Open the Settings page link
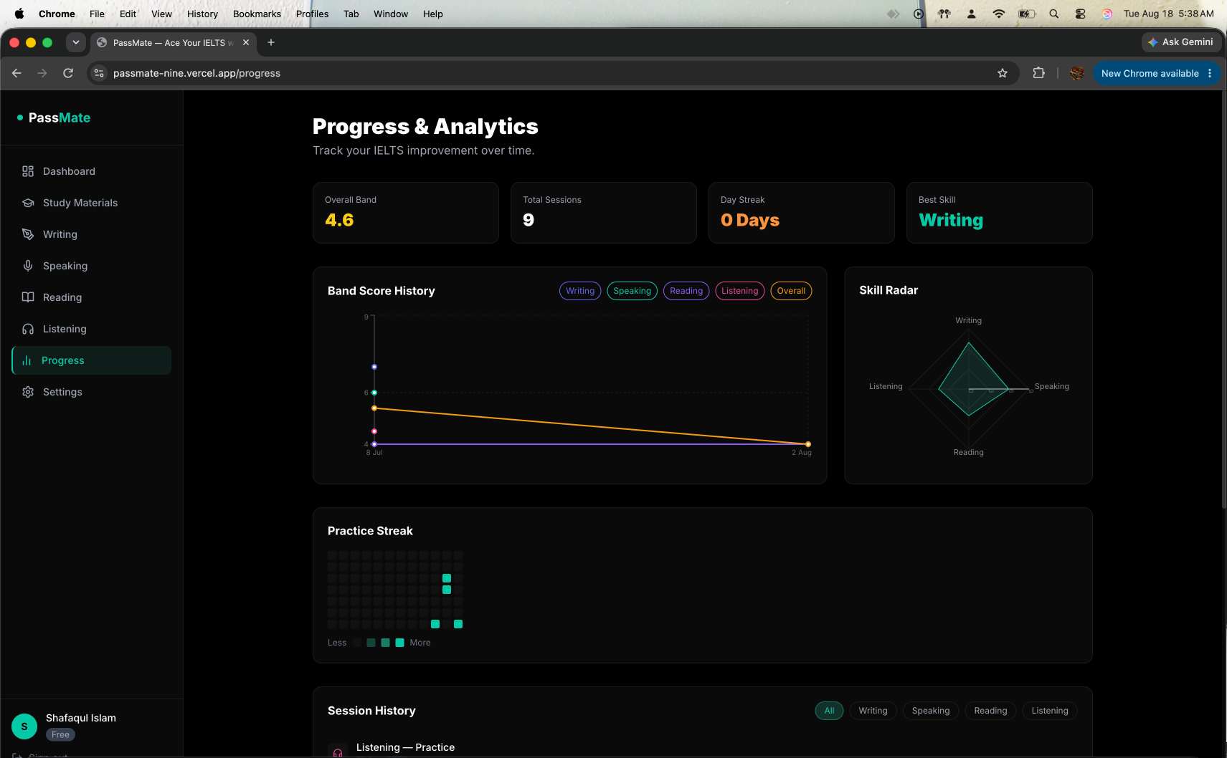The image size is (1227, 758). pyautogui.click(x=92, y=392)
